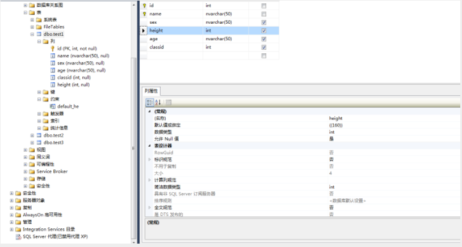Collapse the dbo.test1 table node
462x247 pixels.
pyautogui.click(x=32, y=34)
